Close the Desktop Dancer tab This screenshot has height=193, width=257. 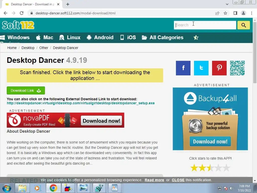click(x=58, y=4)
